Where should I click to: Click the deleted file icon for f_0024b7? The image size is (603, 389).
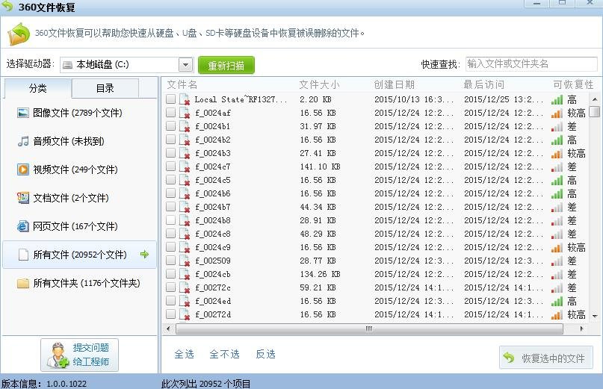[x=185, y=207]
